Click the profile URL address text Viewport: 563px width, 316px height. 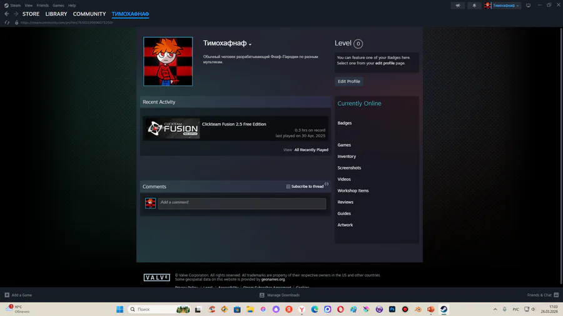point(67,22)
